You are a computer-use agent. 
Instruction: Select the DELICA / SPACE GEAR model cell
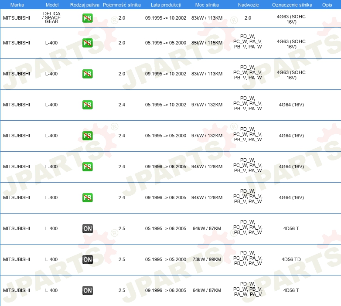click(x=51, y=17)
